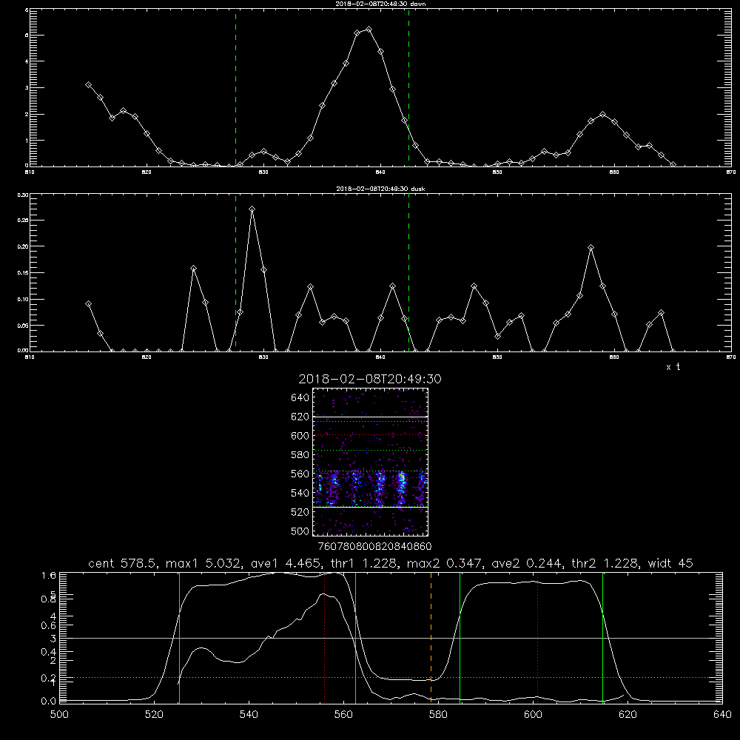Screen dimensions: 740x740
Task: Click the 'x t' label below dusk plot
Action: [673, 367]
